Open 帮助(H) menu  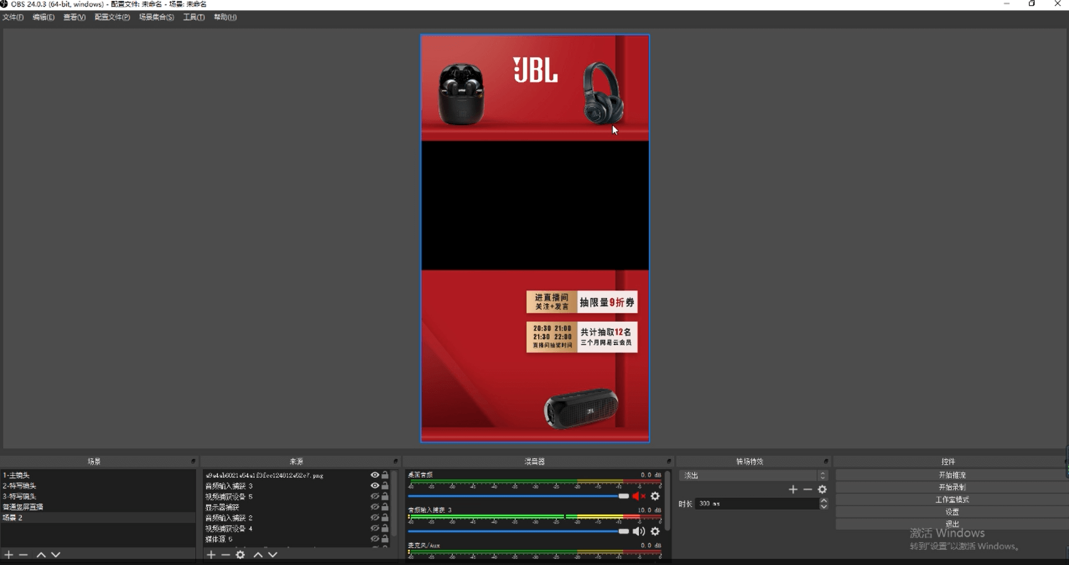point(225,17)
